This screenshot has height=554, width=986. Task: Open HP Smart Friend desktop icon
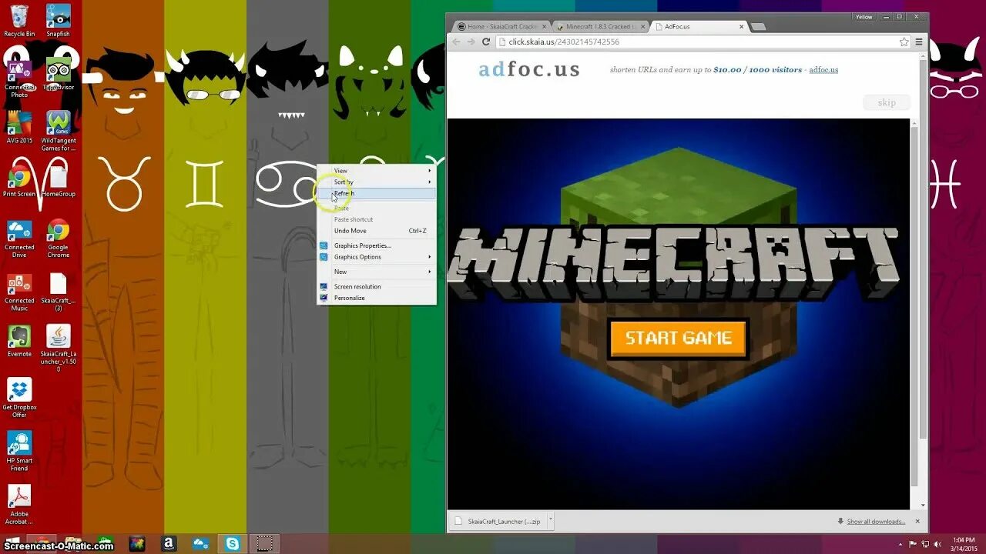(x=19, y=451)
